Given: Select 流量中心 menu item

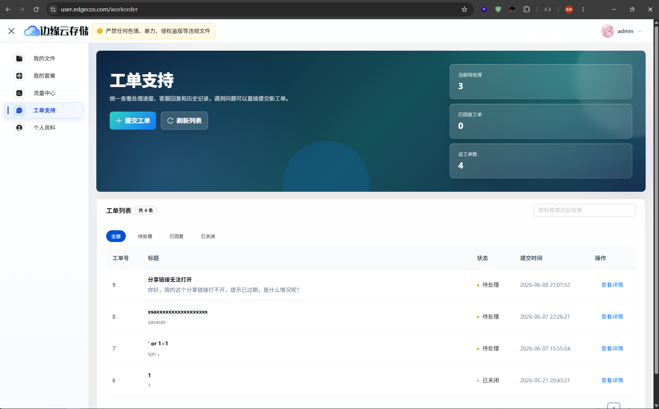Looking at the screenshot, I should click(x=44, y=93).
